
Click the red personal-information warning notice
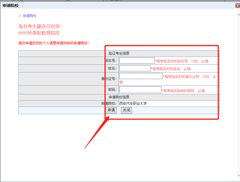pos(53,43)
